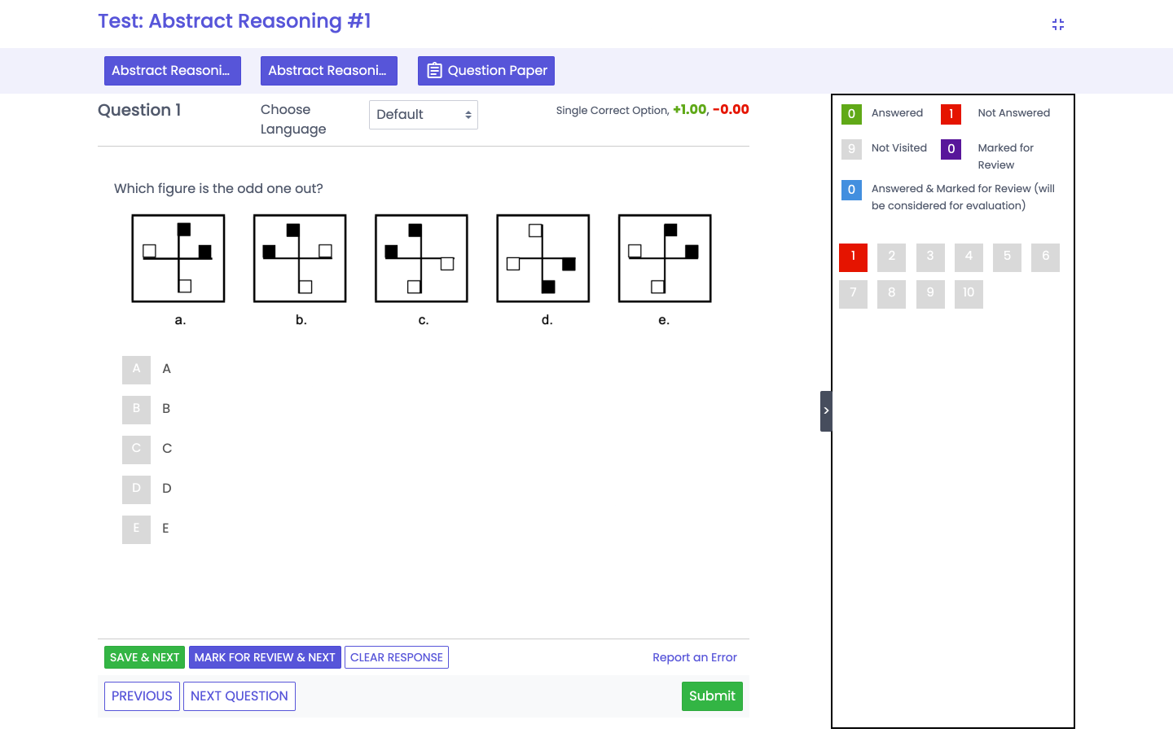Open the Question Paper view
This screenshot has height=733, width=1173.
click(x=485, y=71)
